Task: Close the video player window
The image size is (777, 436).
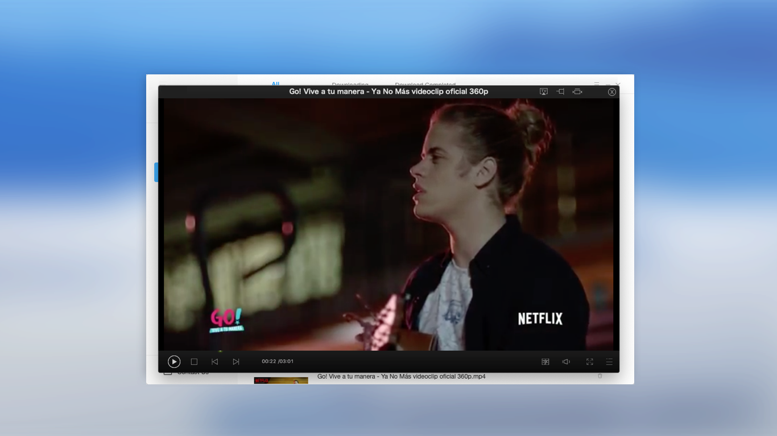Action: click(612, 92)
